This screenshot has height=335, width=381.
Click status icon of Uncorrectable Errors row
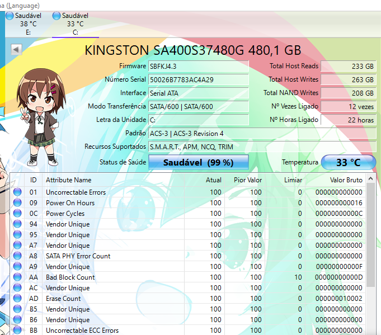pyautogui.click(x=17, y=192)
